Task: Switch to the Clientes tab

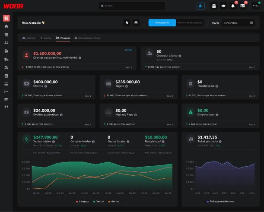Action: [29, 38]
